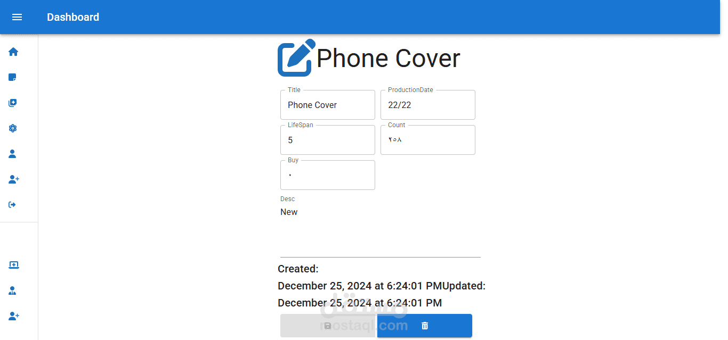The image size is (728, 340).
Task: Open the sticky note icon in sidebar
Action: (13, 77)
